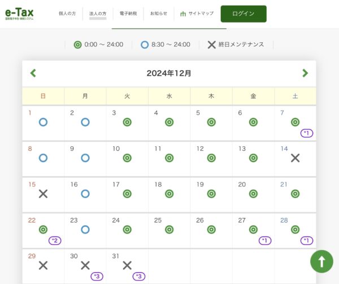339x284 pixels.
Task: Click the 水 weekday header
Action: pos(169,96)
